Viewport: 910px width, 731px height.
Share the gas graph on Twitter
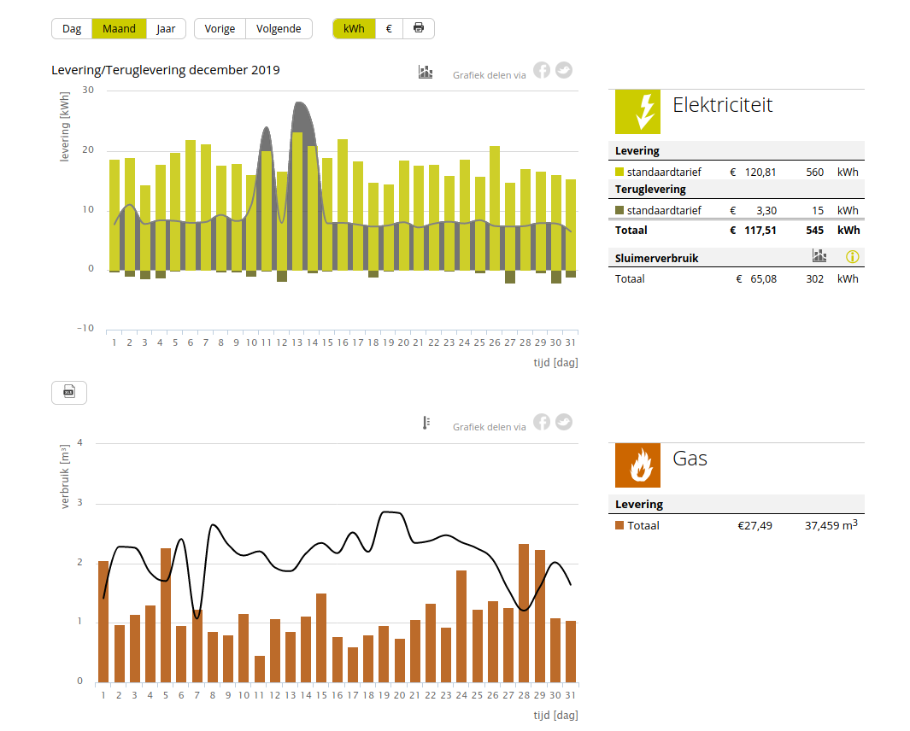(563, 422)
